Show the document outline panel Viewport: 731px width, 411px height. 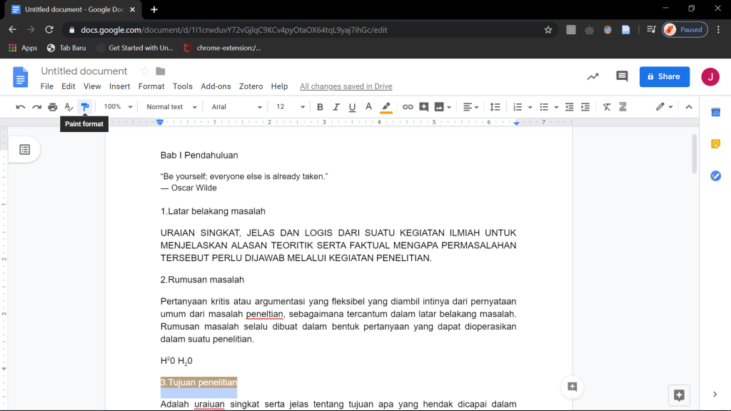pyautogui.click(x=25, y=149)
